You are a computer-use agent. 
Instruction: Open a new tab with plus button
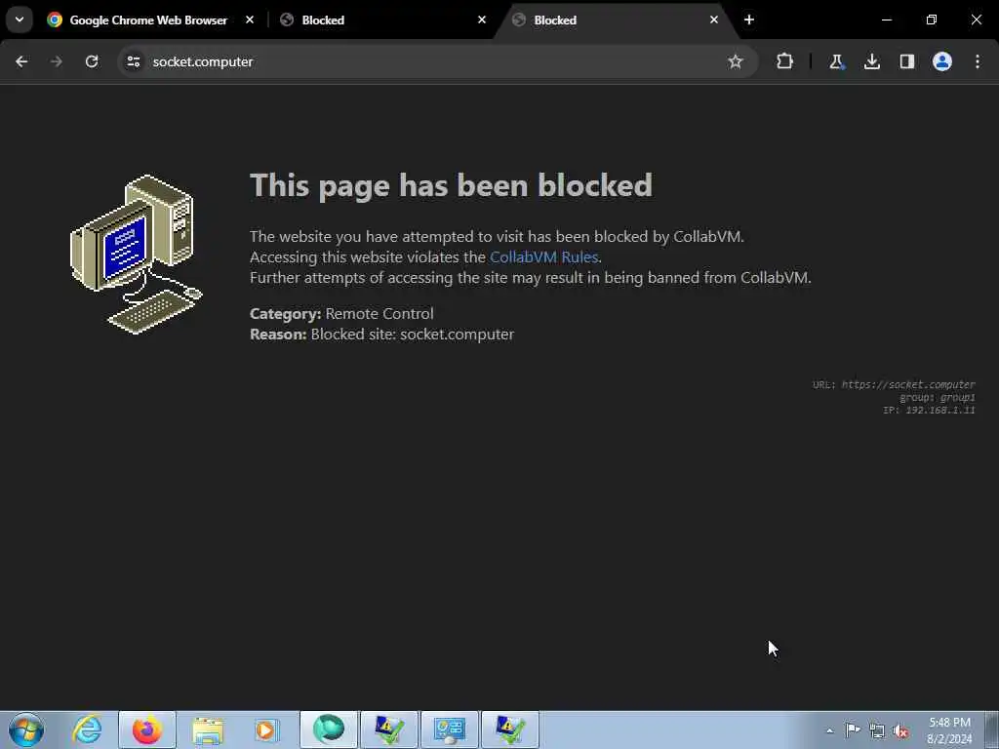click(x=749, y=20)
